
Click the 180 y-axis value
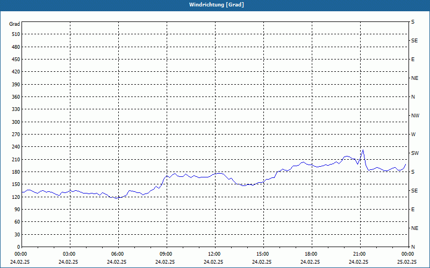(16, 172)
